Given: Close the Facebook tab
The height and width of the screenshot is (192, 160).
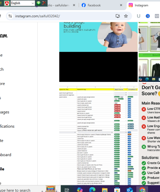Looking at the screenshot, I should pos(121,5).
